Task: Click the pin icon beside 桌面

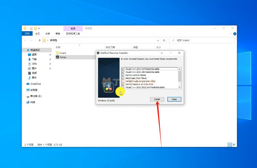Action: [x=50, y=55]
